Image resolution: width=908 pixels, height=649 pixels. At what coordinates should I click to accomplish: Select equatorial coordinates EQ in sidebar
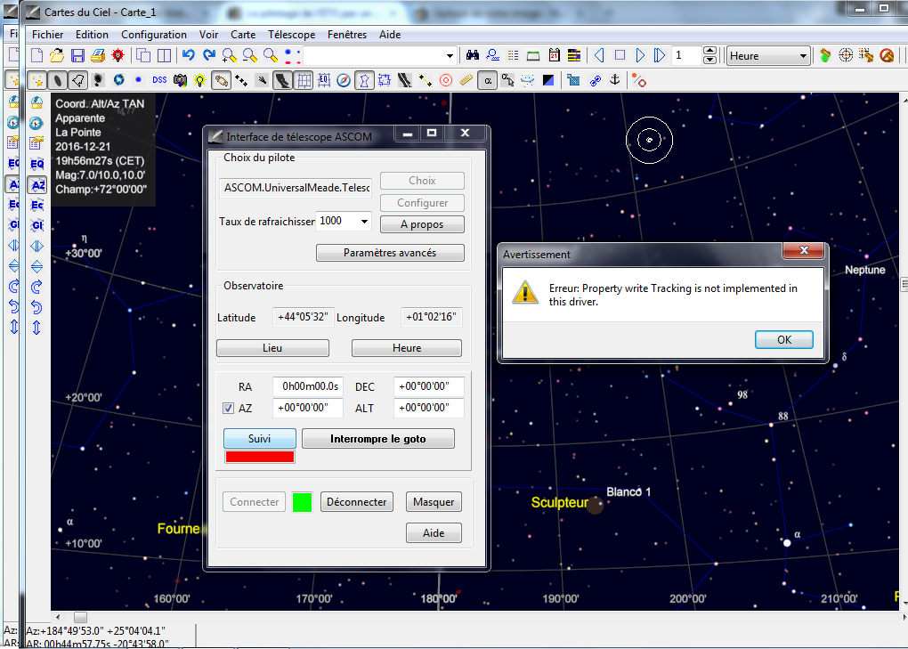coord(36,164)
